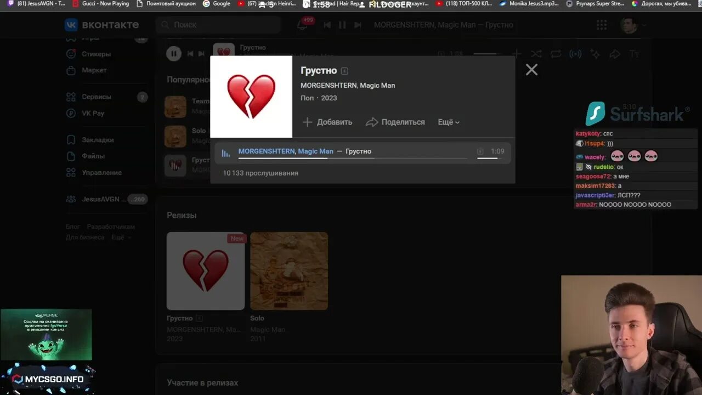Switch to the JesusAVGN Twitch browser tab

pos(36,4)
